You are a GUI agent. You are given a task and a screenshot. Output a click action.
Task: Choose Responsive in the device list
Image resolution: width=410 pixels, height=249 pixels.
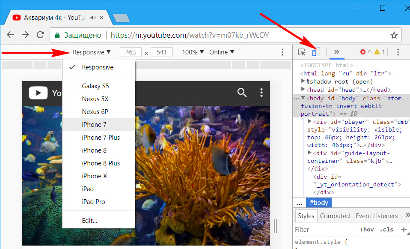click(98, 67)
